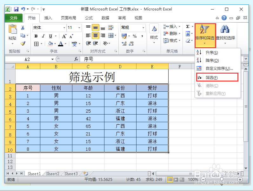Toggle align text left
Viewport: 253px width, 191px height.
[x=88, y=36]
